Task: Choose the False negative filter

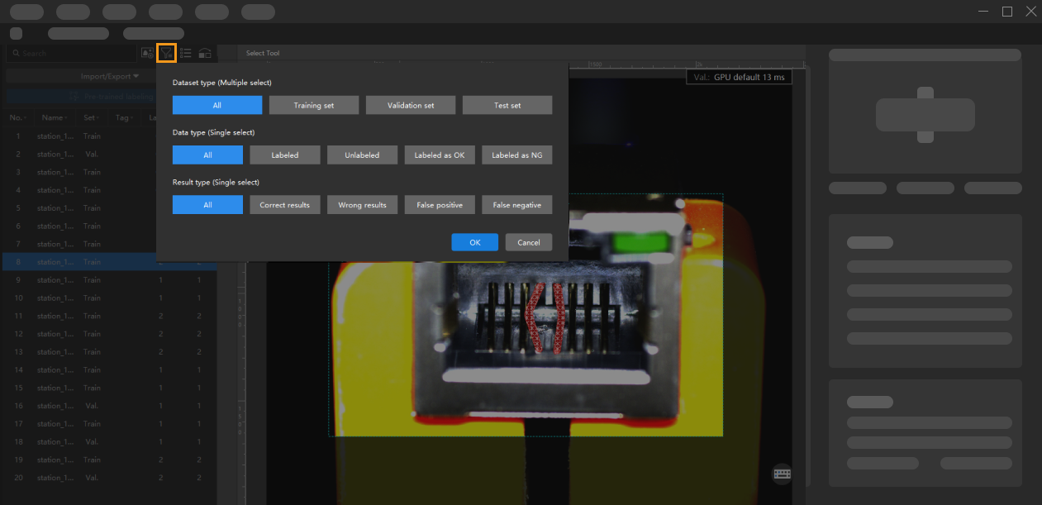Action: (517, 204)
